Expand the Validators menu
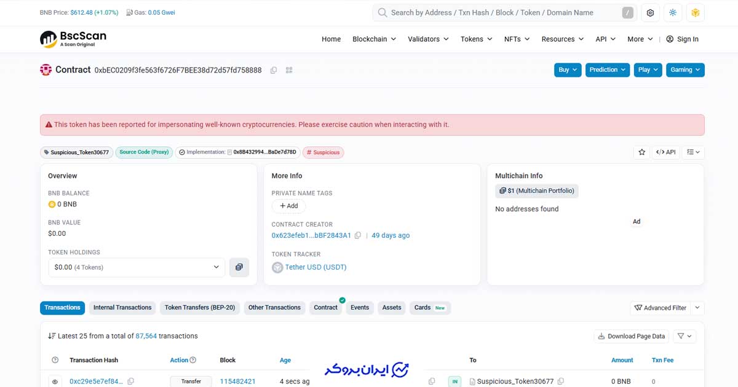Image resolution: width=738 pixels, height=387 pixels. pos(428,39)
